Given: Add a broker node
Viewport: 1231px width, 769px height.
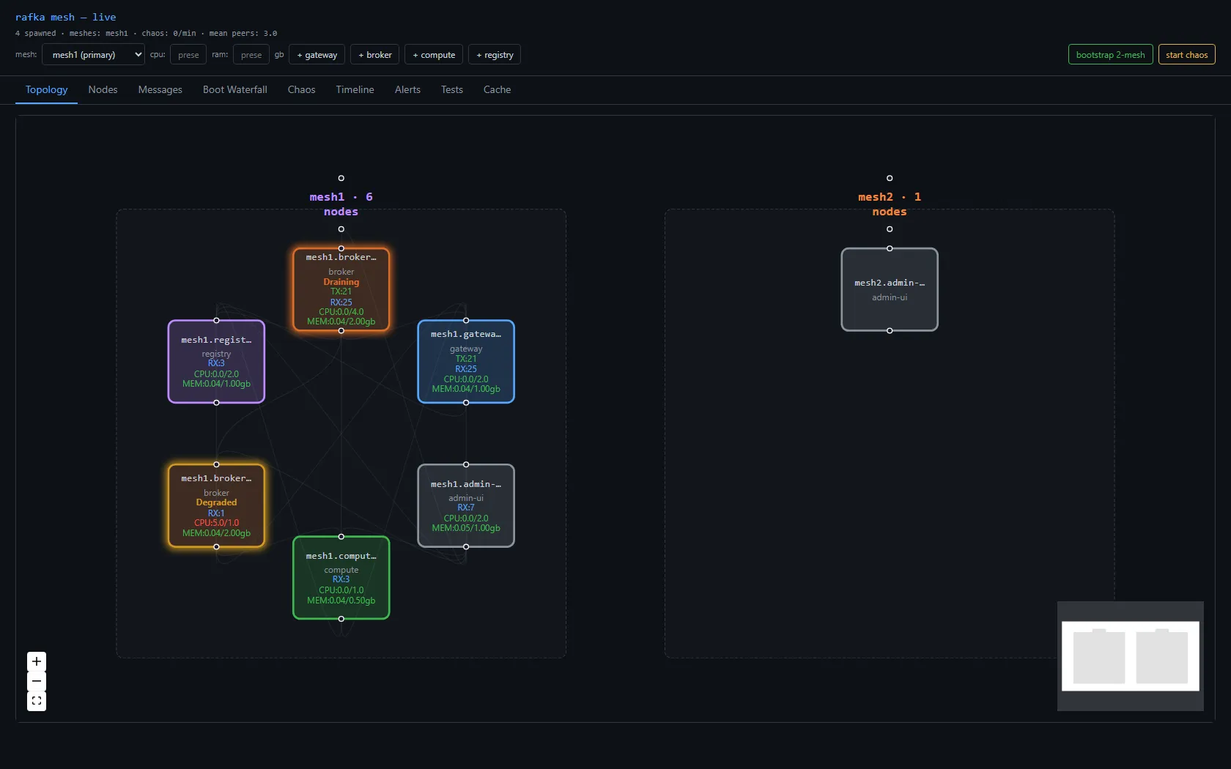Looking at the screenshot, I should (375, 55).
